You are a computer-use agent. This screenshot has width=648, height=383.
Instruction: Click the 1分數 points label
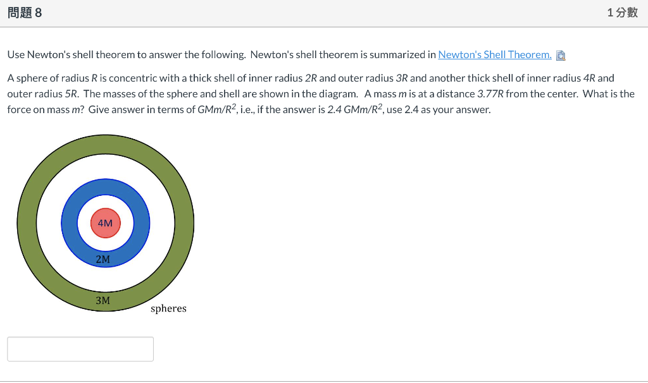tap(623, 11)
